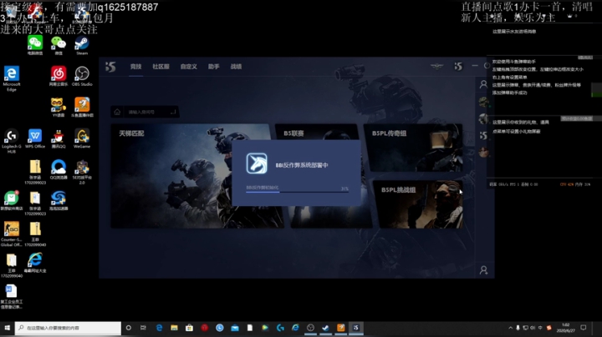Screen dimensions: 602x337
Task: Switch to B5 client on taskbar
Action: coord(356,328)
